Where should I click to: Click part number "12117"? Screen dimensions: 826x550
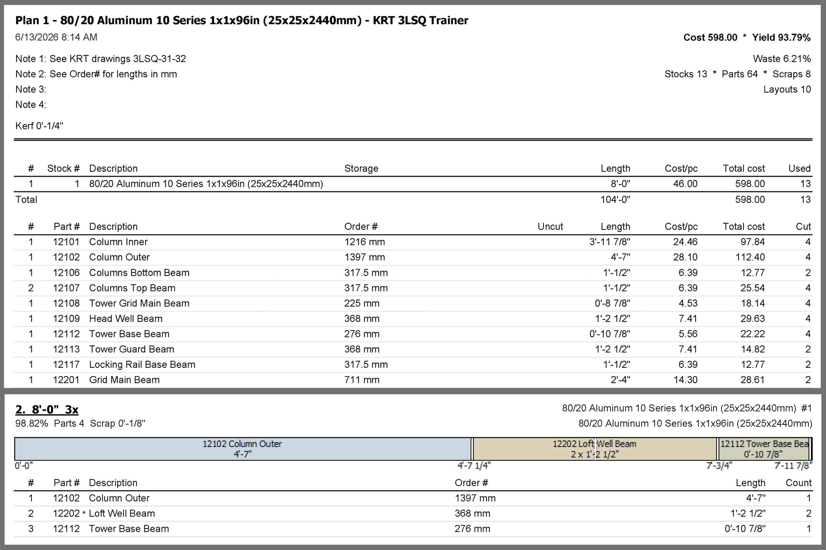point(66,364)
